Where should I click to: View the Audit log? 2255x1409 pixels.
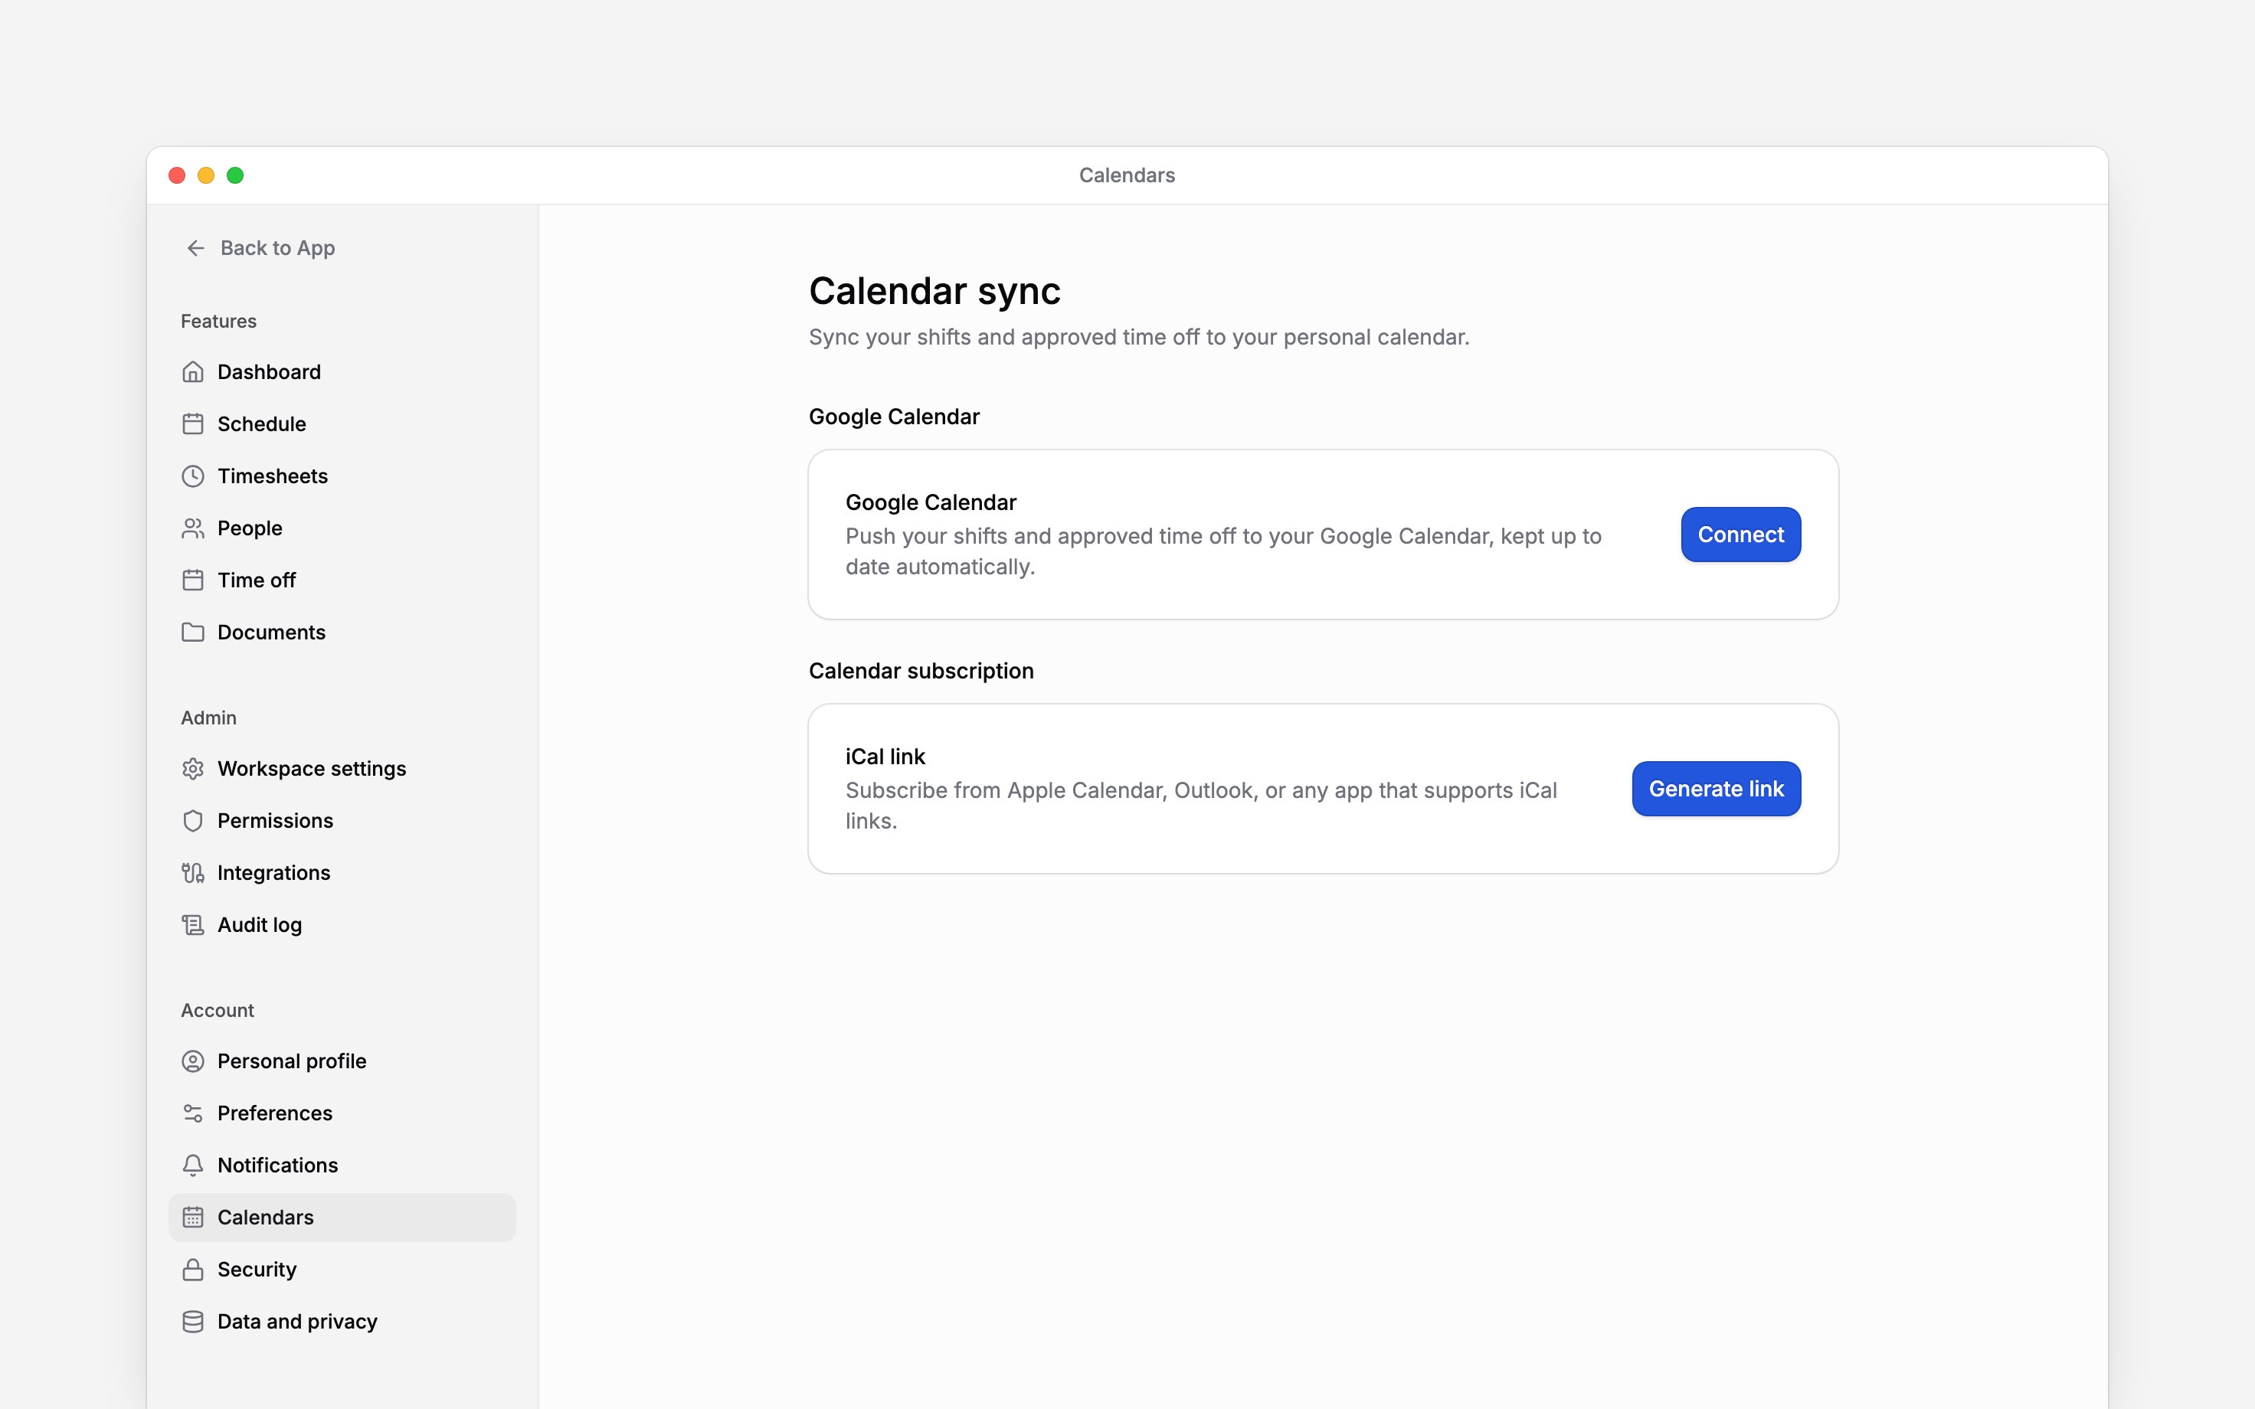(x=342, y=925)
